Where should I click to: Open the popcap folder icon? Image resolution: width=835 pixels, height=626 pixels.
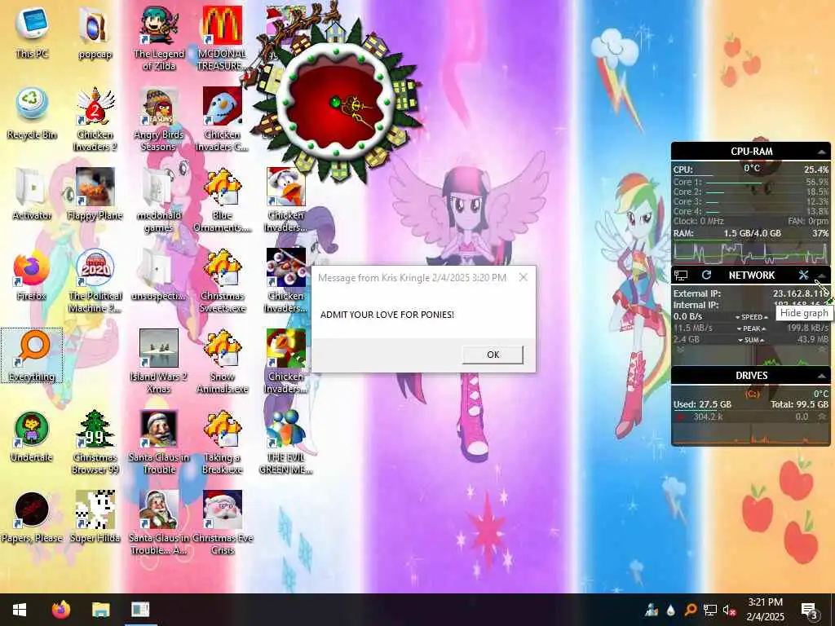[x=95, y=33]
